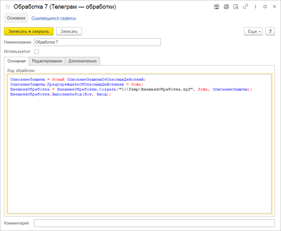Click the Код обработки label
281x231 pixels.
coord(21,71)
